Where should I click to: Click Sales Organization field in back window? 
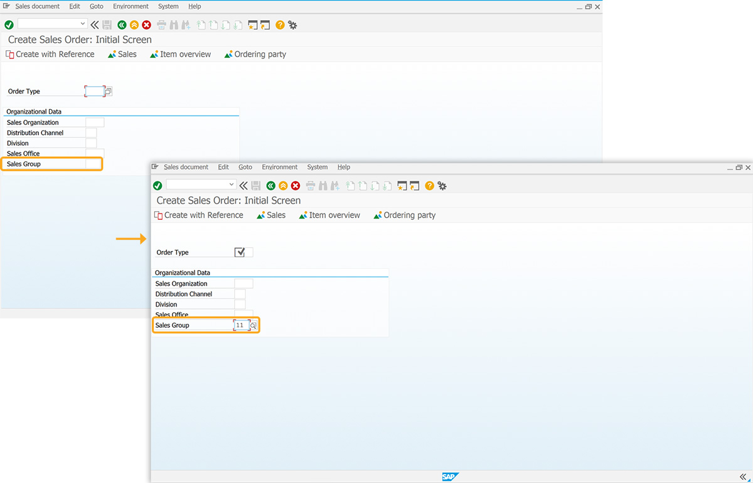pos(95,122)
